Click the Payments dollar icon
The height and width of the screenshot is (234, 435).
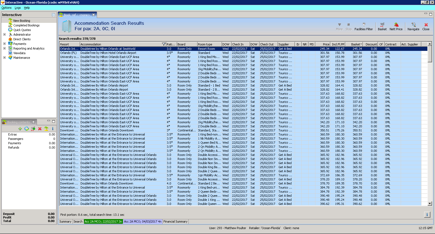[x=10, y=44]
